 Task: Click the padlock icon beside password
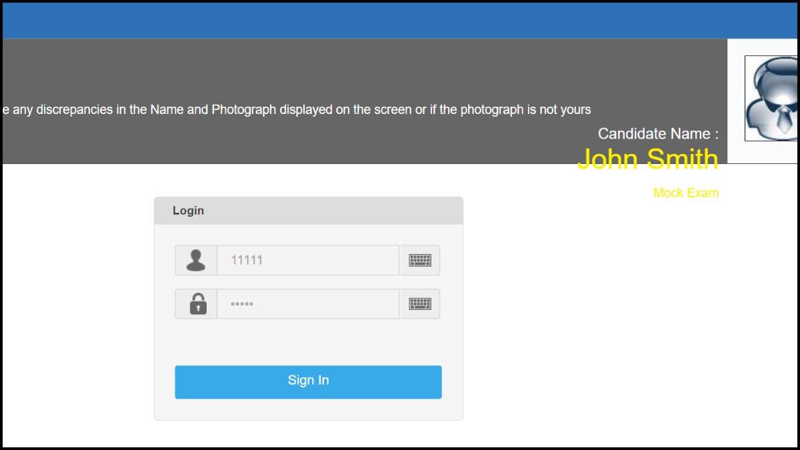pyautogui.click(x=196, y=303)
